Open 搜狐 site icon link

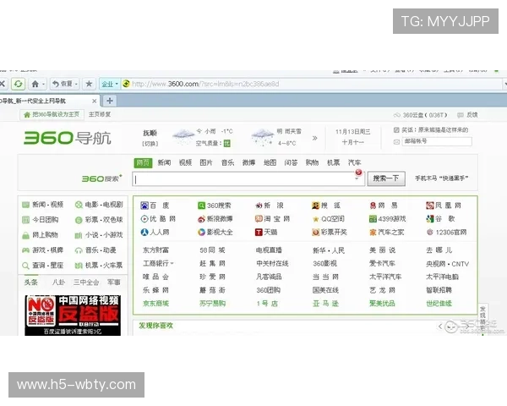pyautogui.click(x=315, y=206)
